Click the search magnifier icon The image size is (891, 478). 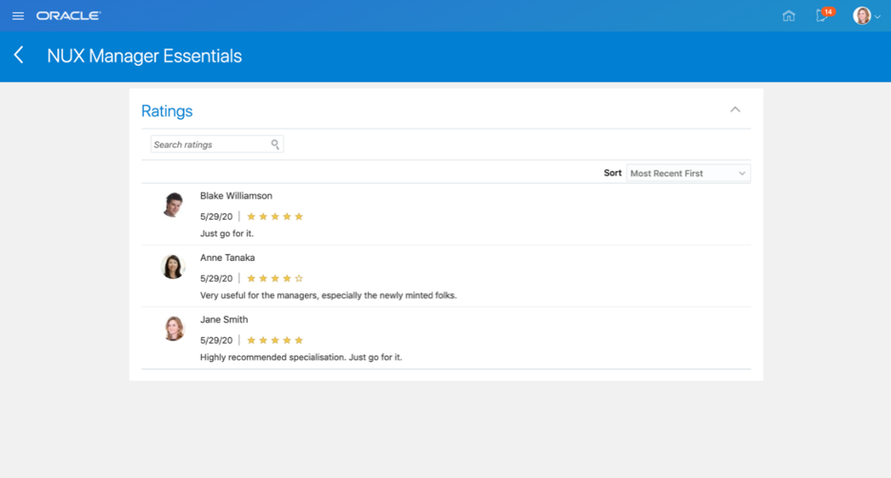[275, 144]
